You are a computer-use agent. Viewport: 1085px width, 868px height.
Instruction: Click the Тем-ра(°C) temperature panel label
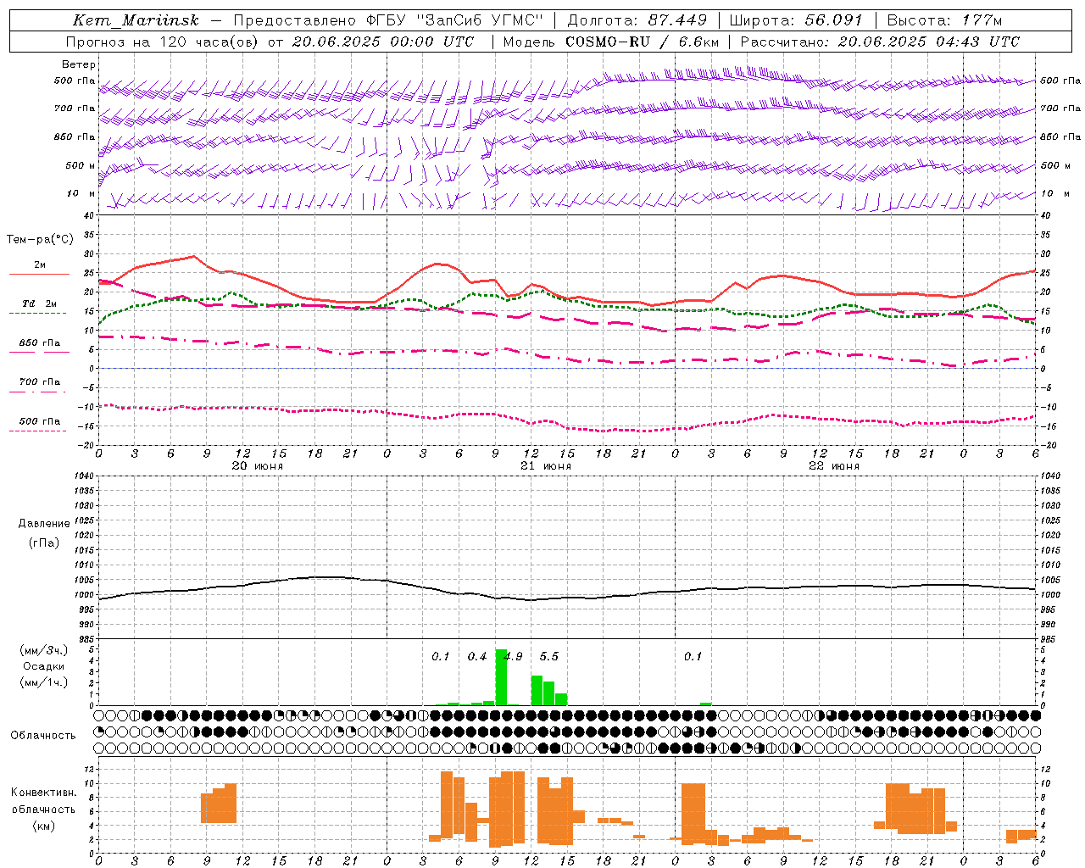[40, 240]
